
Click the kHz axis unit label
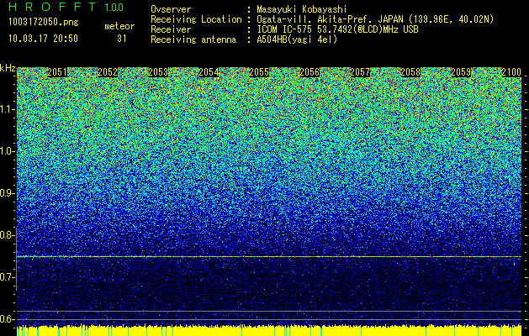(8, 68)
